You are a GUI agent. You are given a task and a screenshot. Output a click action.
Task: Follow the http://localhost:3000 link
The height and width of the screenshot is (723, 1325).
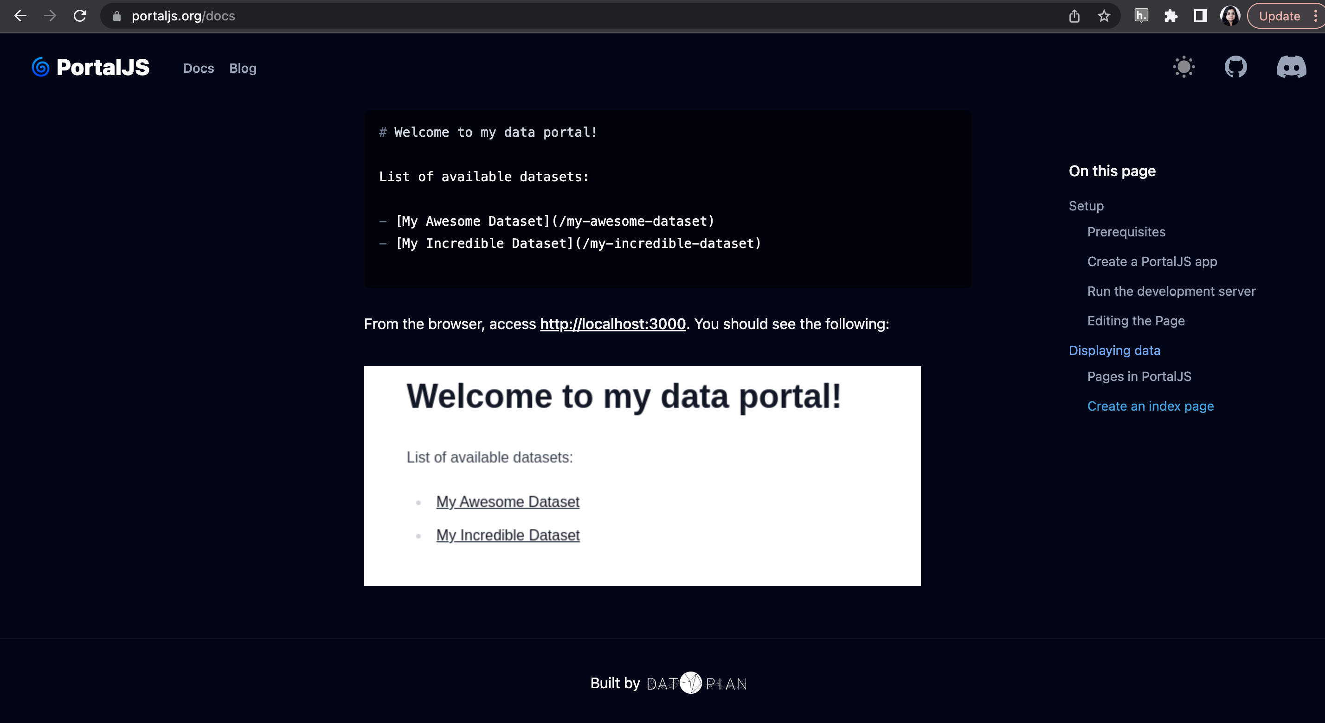point(612,324)
